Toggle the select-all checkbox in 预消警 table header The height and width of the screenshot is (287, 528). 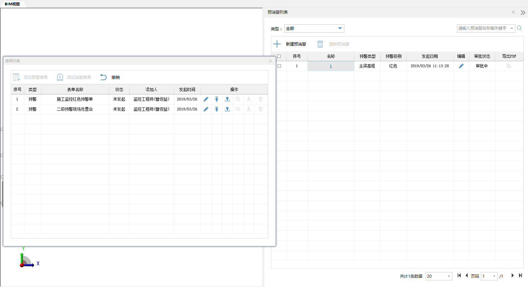pyautogui.click(x=279, y=56)
